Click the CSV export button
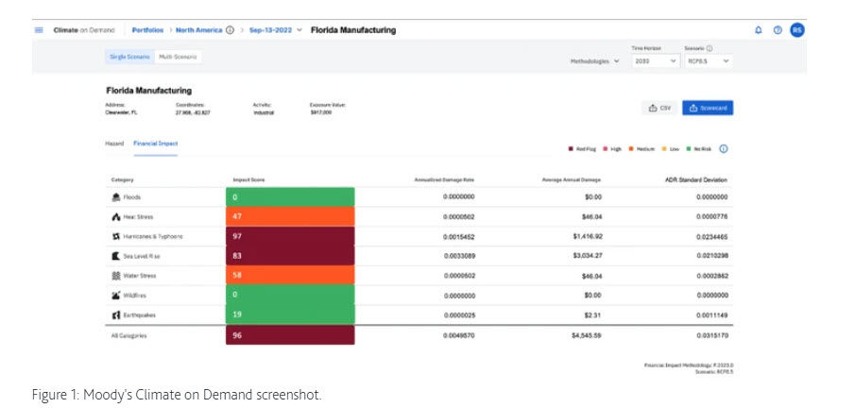The height and width of the screenshot is (408, 856). click(x=659, y=108)
